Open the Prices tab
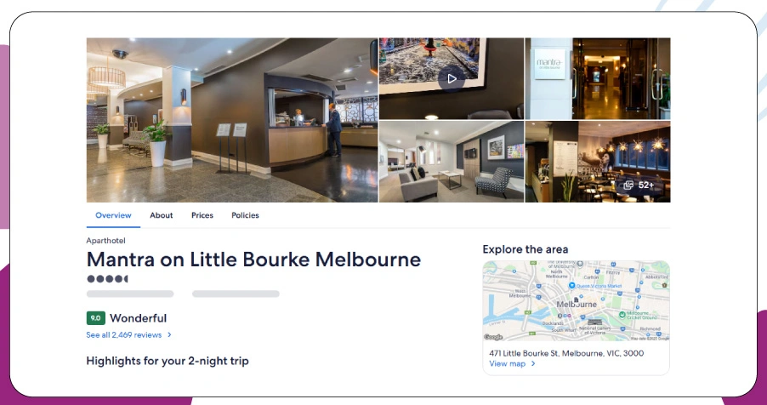767x405 pixels. click(x=202, y=215)
